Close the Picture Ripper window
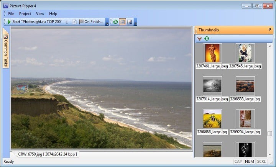276x167 pixels. tap(268, 6)
